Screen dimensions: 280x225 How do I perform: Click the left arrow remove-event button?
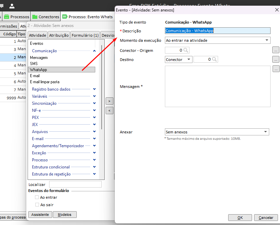coord(109,110)
